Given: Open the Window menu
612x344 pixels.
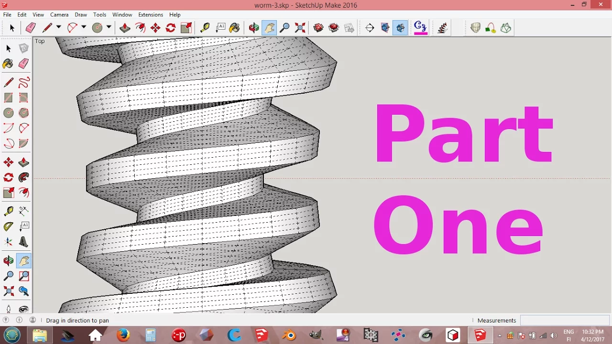Looking at the screenshot, I should point(122,15).
